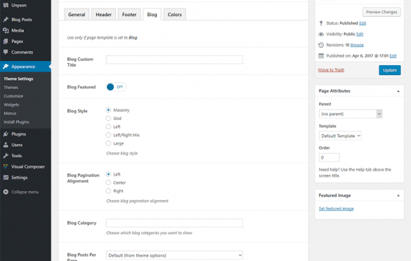Click the Comments bubble icon
The height and width of the screenshot is (261, 411).
tap(6, 52)
